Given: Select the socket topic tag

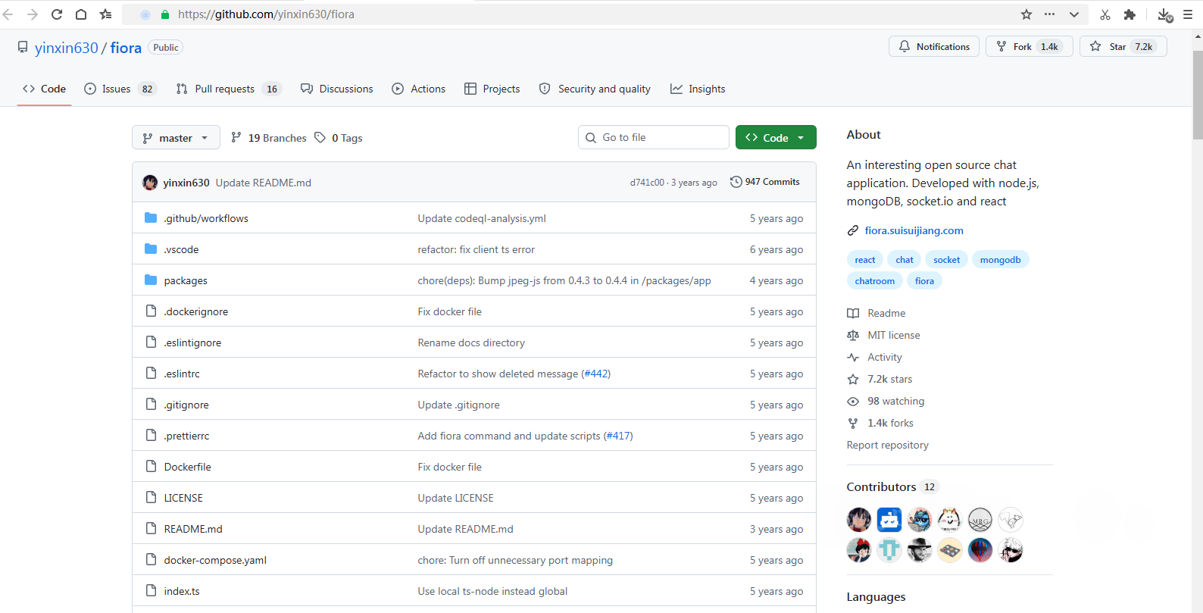Looking at the screenshot, I should click(947, 260).
